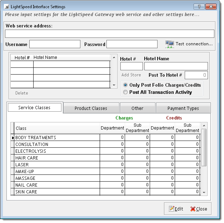
Task: Open the Payment Types tab
Action: 183,108
